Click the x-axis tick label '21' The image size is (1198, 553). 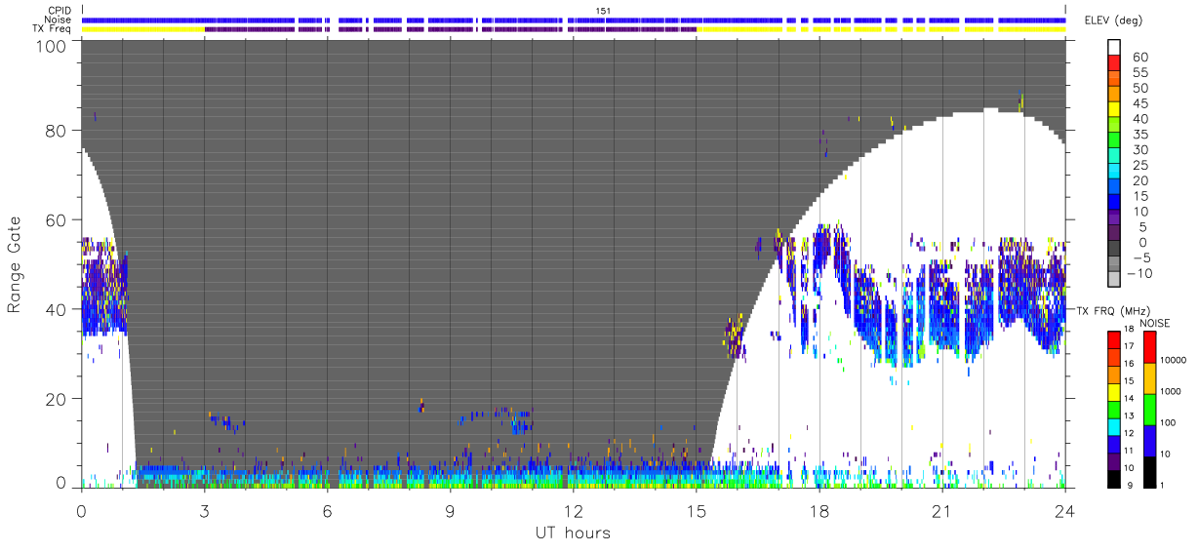pyautogui.click(x=941, y=510)
